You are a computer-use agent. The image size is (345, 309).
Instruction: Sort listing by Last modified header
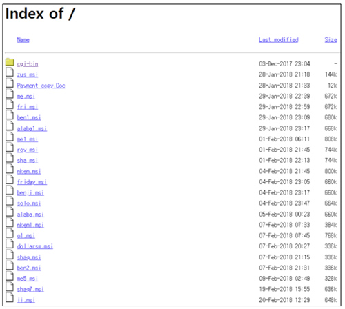click(x=279, y=40)
